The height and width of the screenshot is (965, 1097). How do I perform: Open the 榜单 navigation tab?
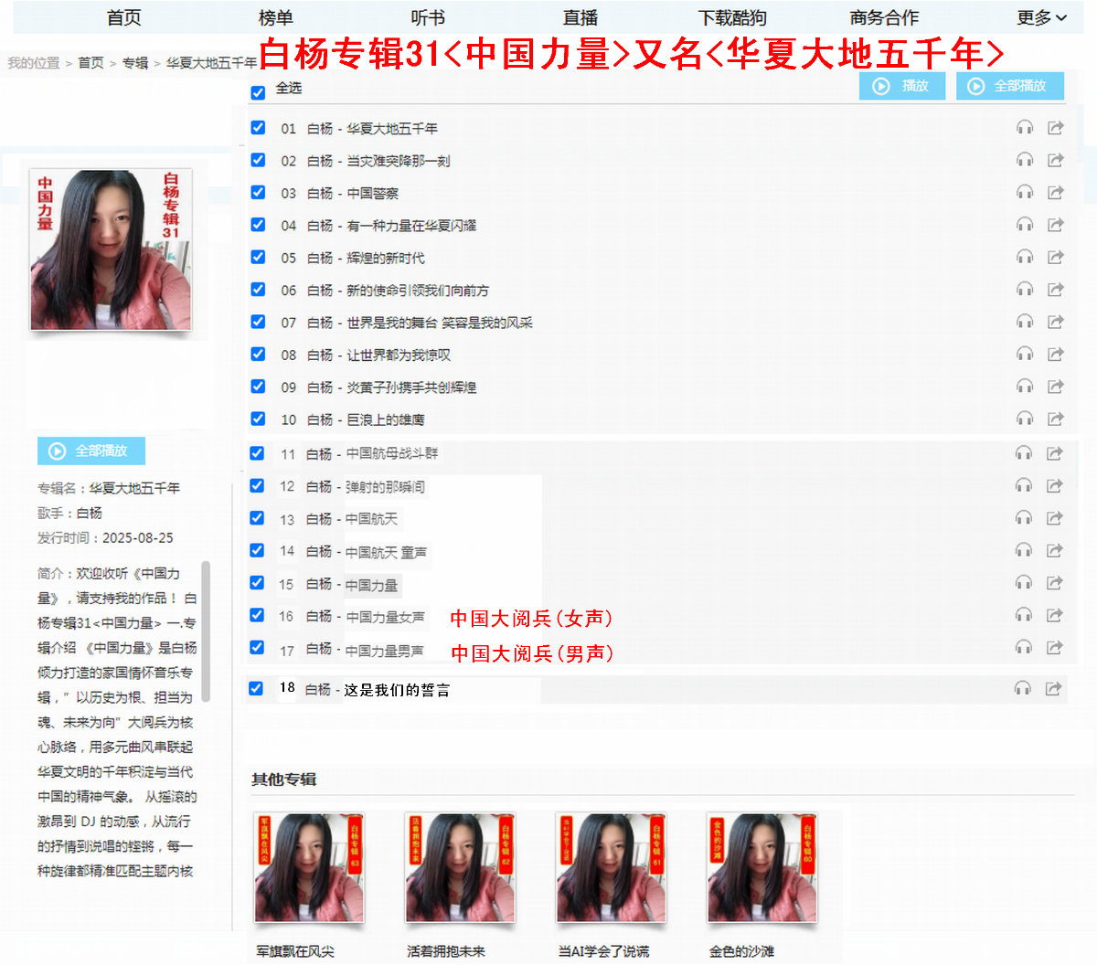tap(275, 17)
